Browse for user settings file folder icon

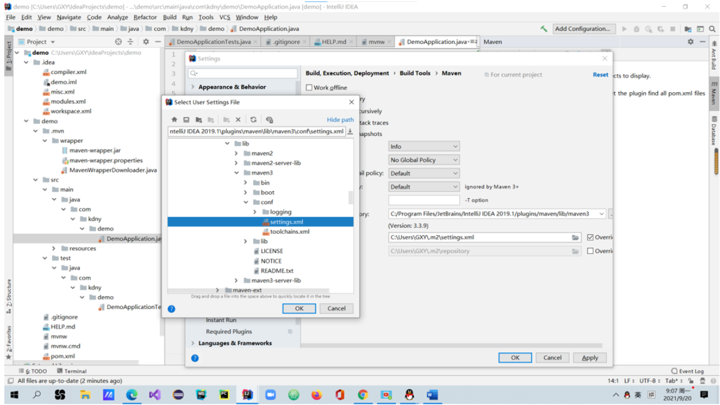click(x=575, y=237)
